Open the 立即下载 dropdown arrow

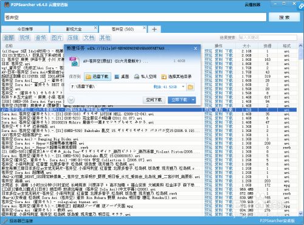coord(193,100)
